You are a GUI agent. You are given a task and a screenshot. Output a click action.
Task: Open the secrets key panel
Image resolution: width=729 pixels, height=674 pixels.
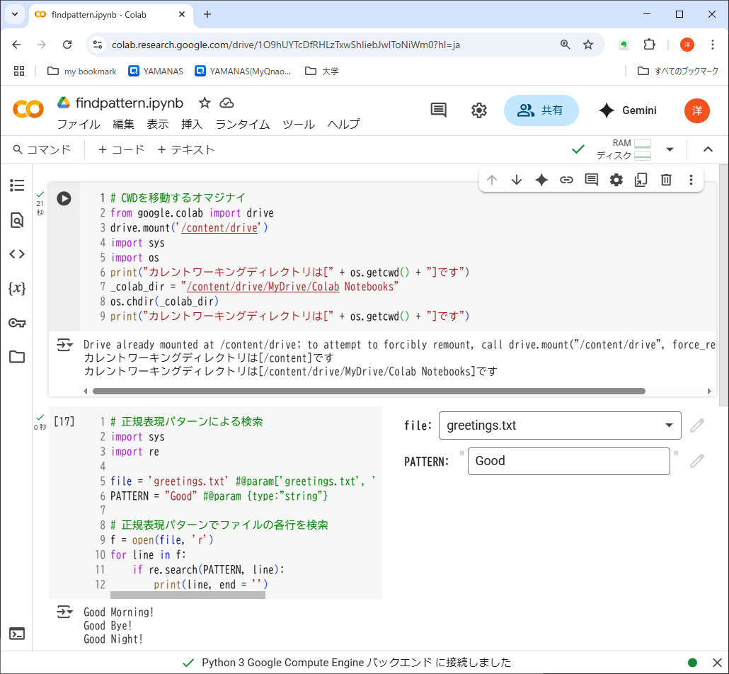17,322
